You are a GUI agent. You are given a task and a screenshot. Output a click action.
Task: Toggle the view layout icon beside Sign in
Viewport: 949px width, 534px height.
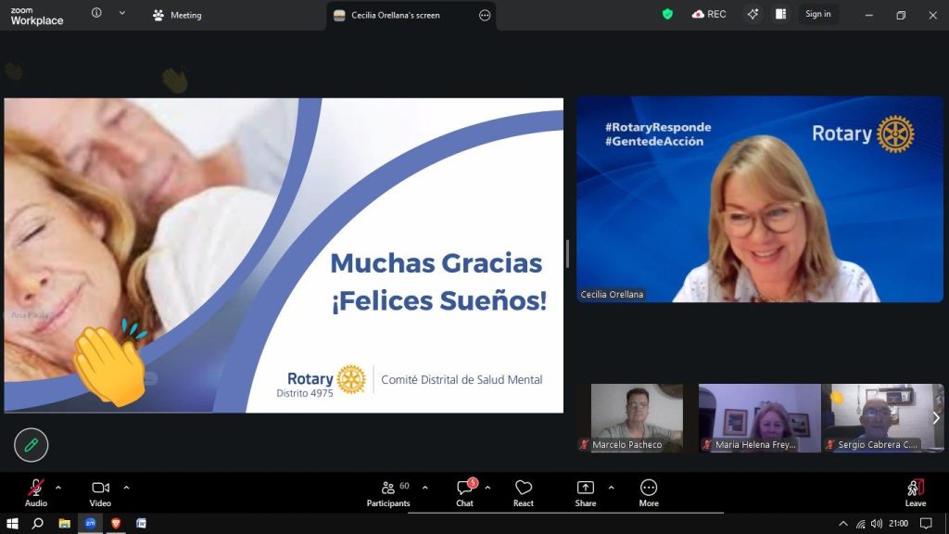(x=780, y=14)
